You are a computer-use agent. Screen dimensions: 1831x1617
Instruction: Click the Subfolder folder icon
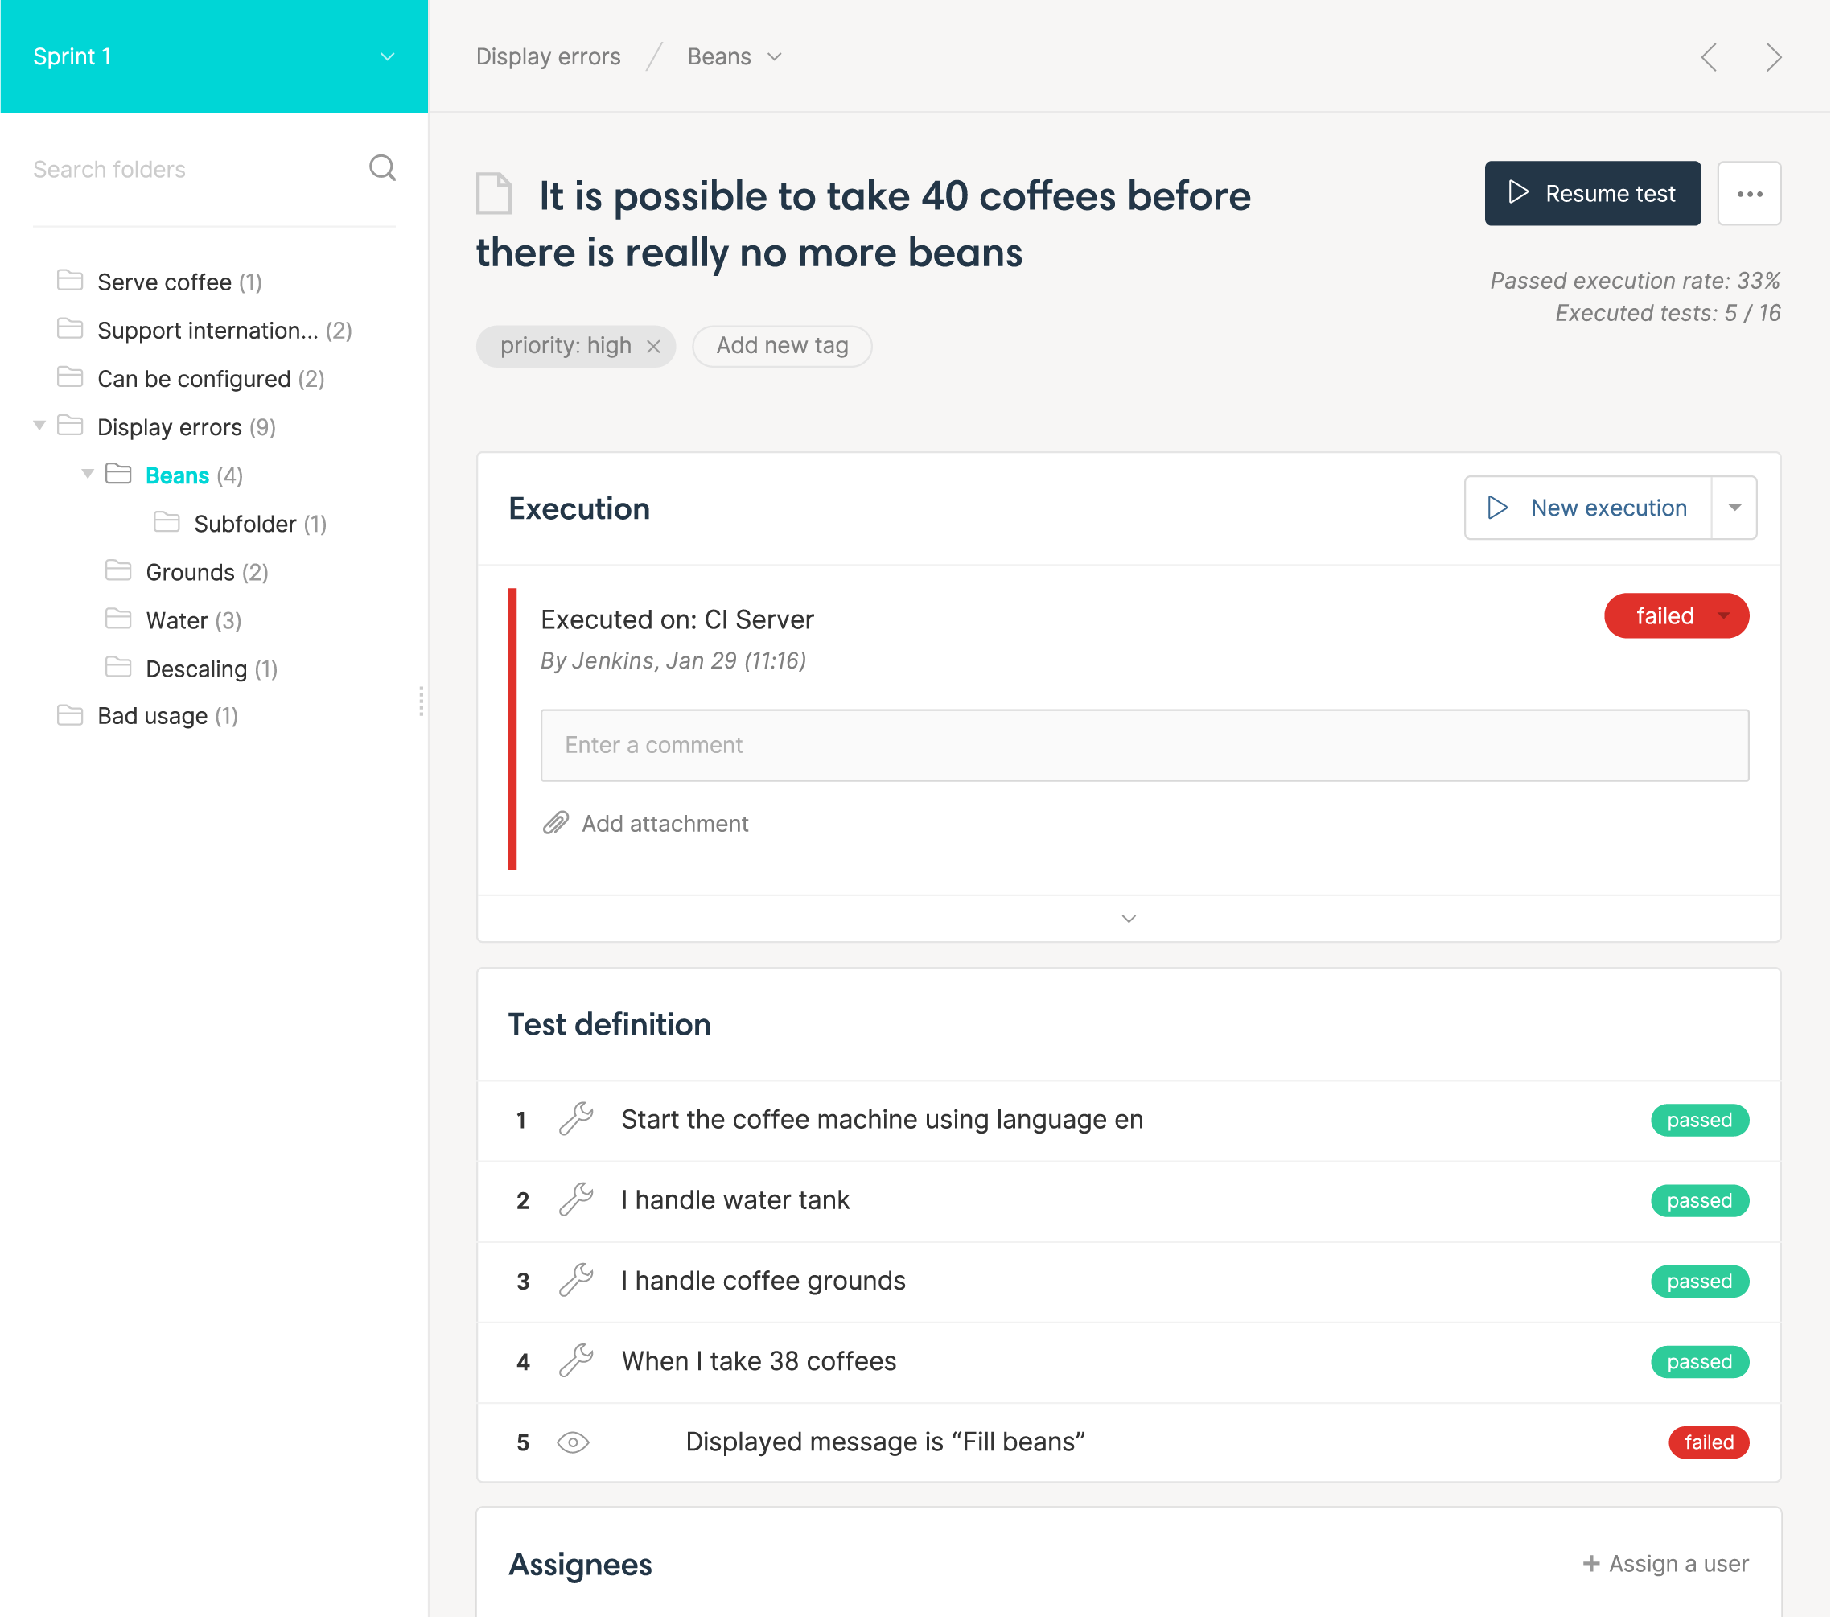click(x=167, y=522)
